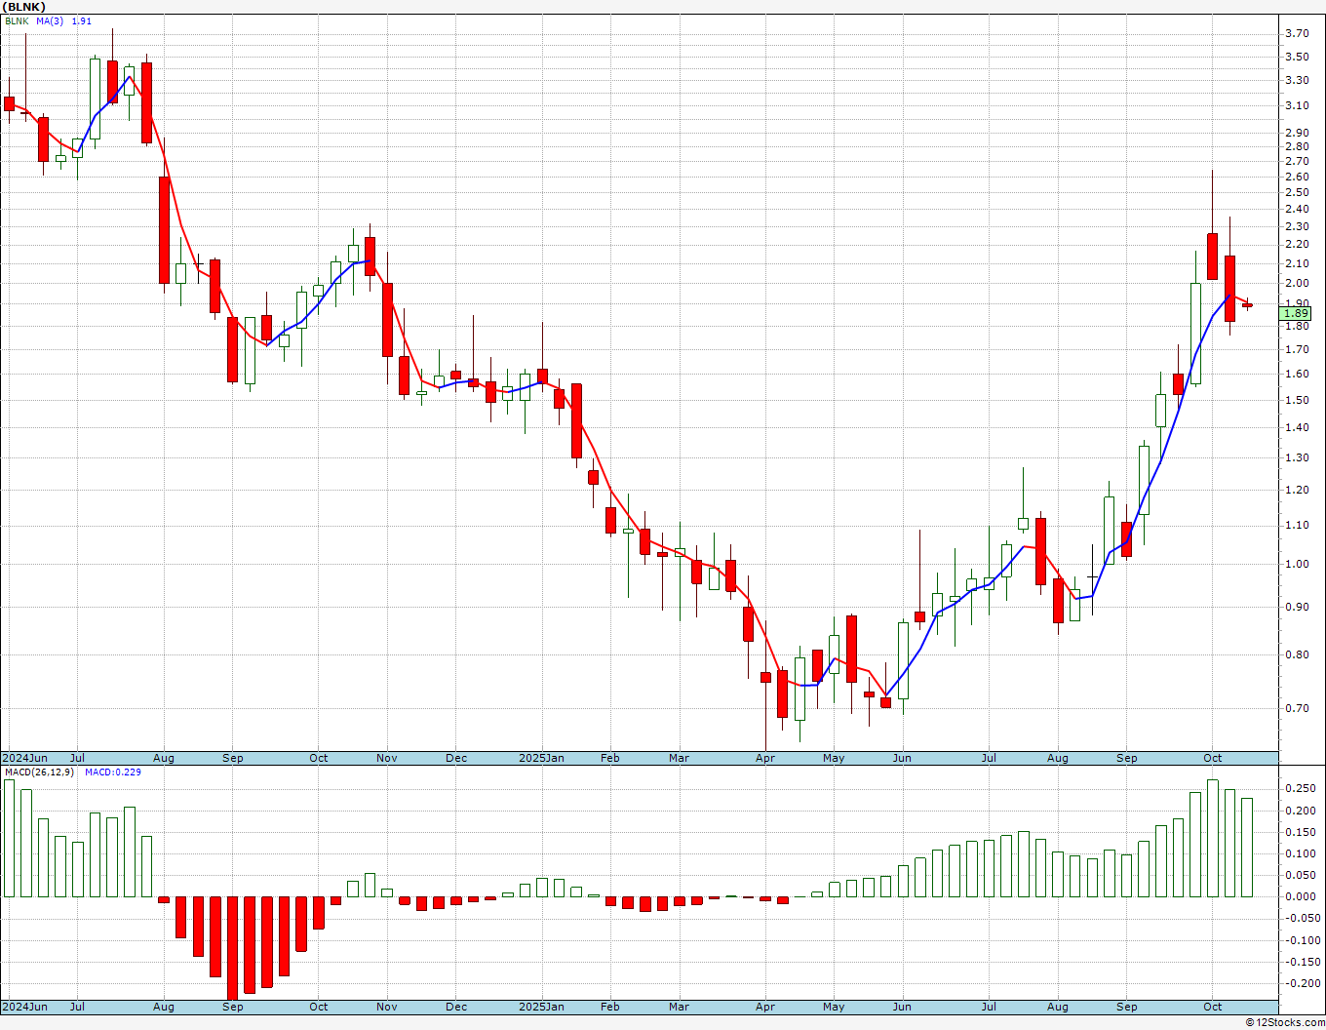Select the 2.50 price level label

click(x=1297, y=192)
